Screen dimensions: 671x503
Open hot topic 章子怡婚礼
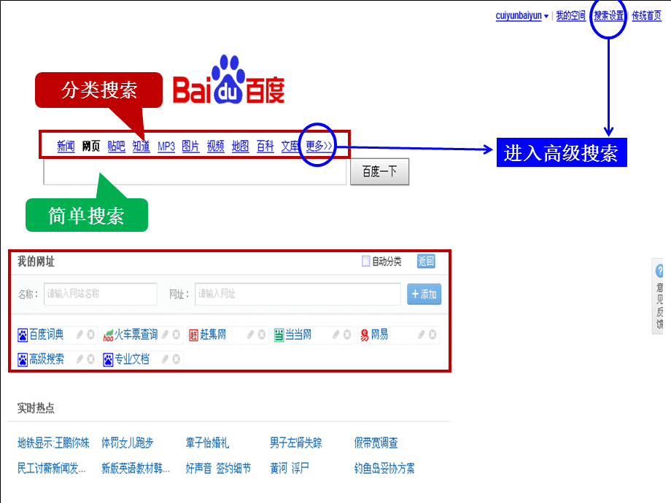[208, 442]
